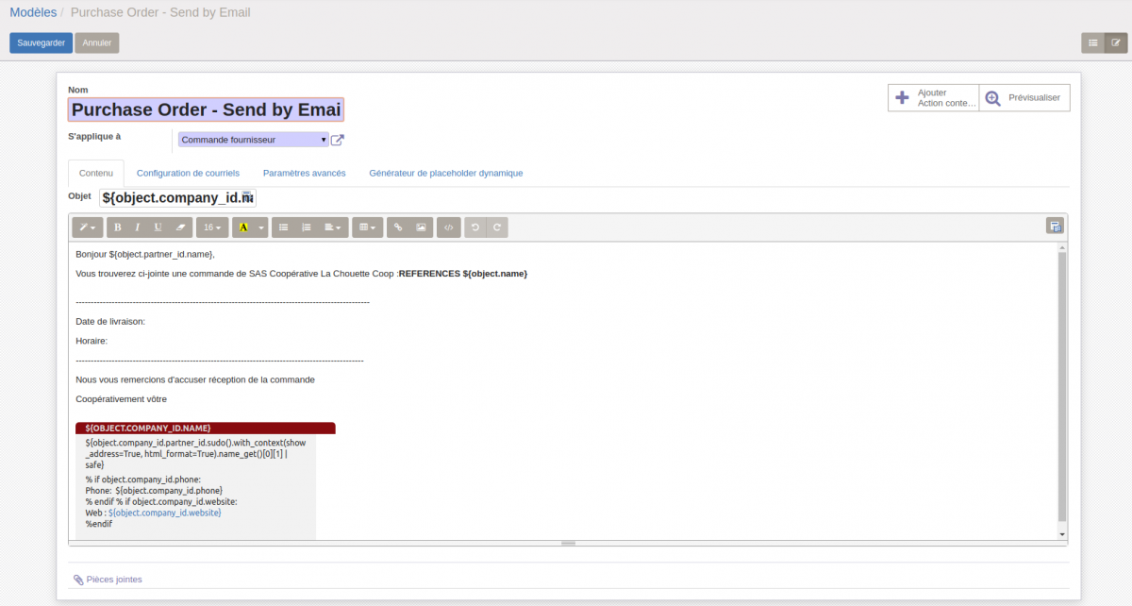Screen dimensions: 1132x606
Task: Insert an image into the email body
Action: coord(421,227)
